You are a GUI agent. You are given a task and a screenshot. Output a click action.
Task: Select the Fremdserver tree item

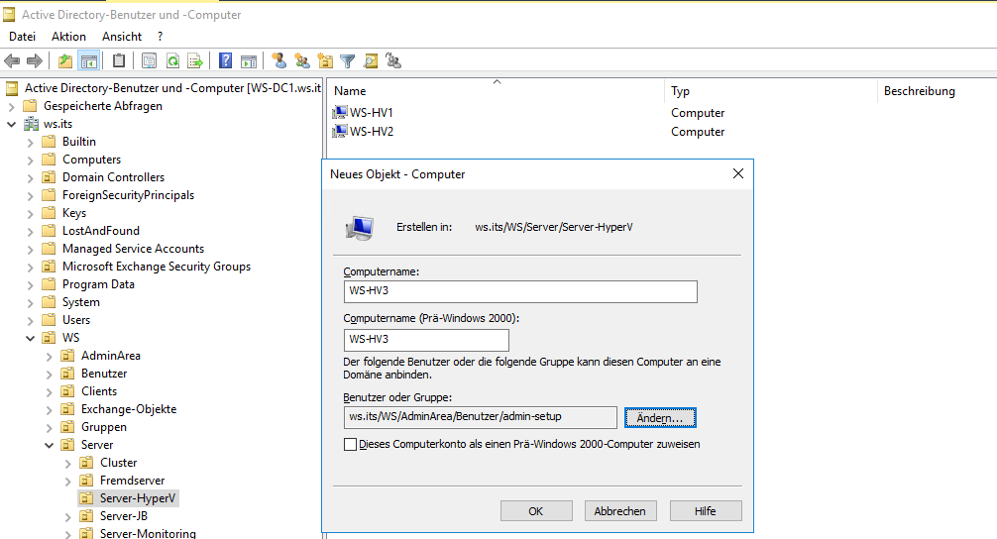click(132, 481)
